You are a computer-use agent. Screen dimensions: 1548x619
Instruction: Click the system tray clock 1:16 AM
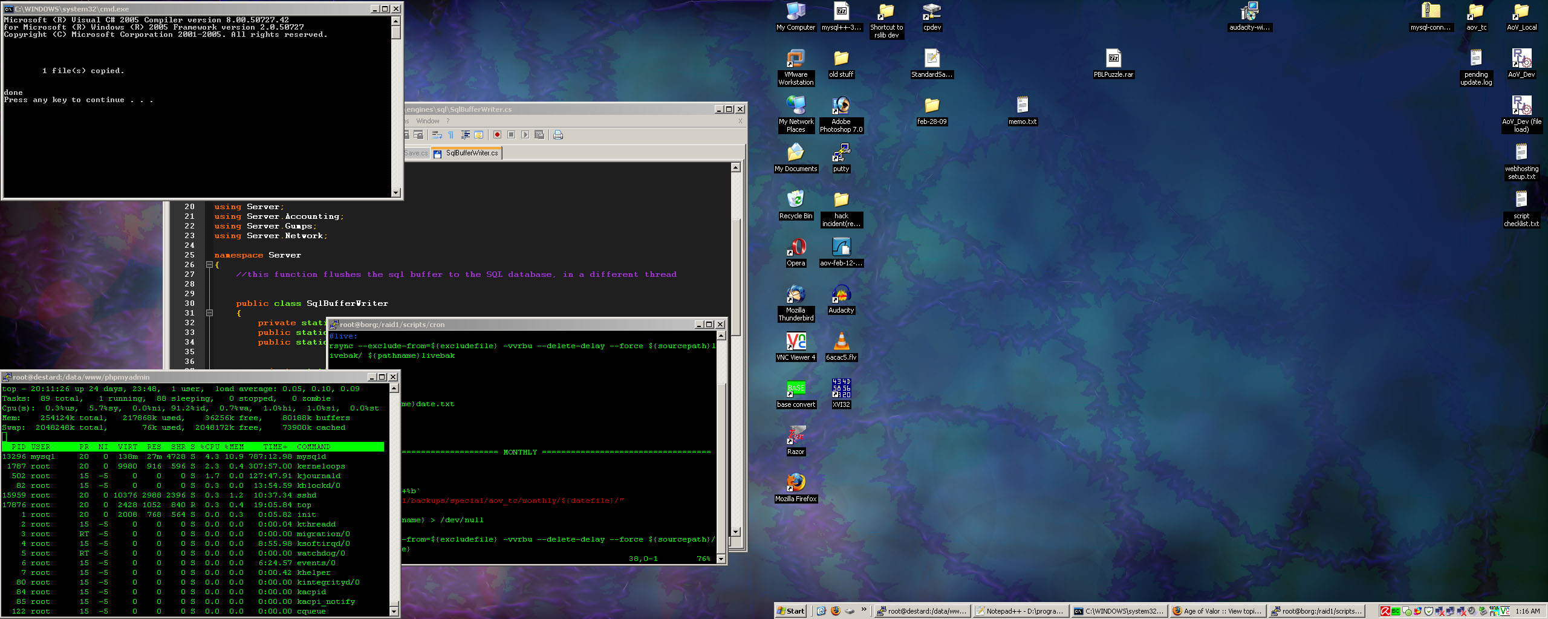point(1527,611)
